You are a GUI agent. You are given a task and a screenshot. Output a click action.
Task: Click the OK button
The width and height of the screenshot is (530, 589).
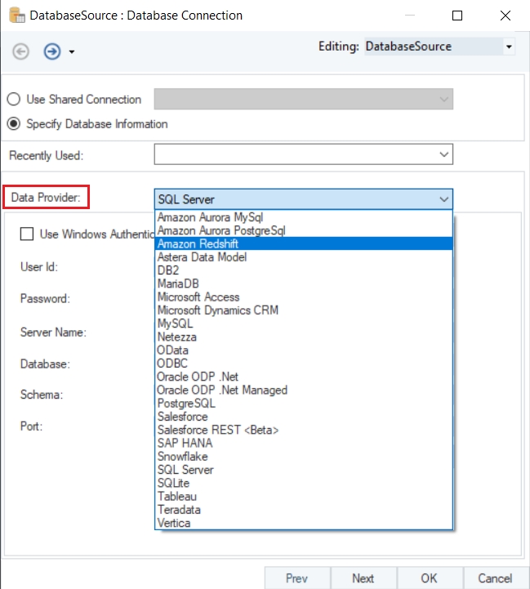click(429, 578)
